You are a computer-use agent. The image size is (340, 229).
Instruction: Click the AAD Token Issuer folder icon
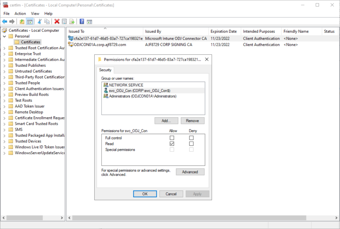click(x=11, y=106)
